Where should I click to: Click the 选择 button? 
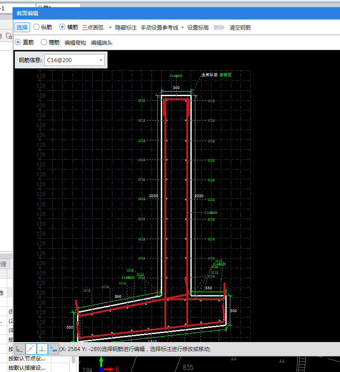point(22,27)
